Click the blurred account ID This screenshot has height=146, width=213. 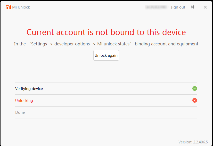tap(156, 7)
